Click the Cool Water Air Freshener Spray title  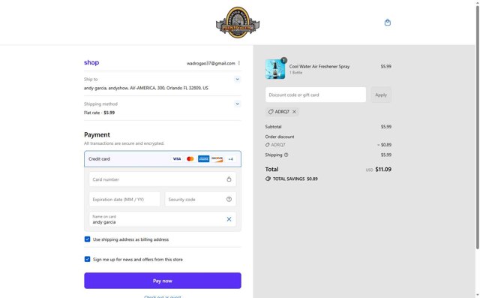(319, 67)
